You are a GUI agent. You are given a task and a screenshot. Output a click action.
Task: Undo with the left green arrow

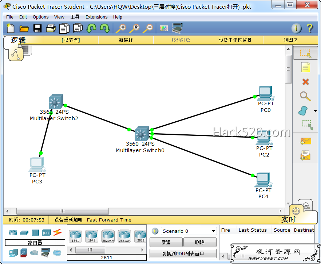click(91, 28)
